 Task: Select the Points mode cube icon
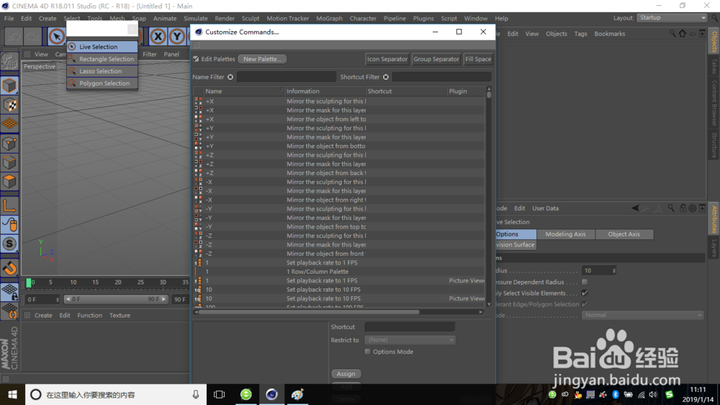point(9,143)
